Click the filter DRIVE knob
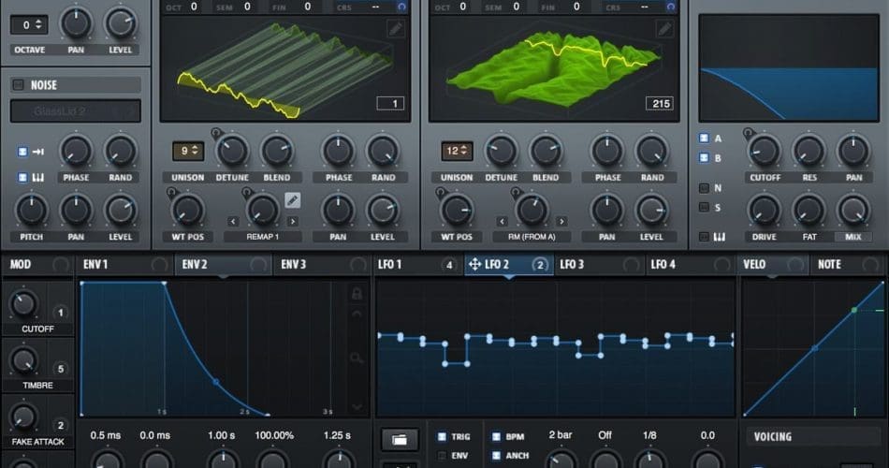The height and width of the screenshot is (468, 889). (x=765, y=210)
